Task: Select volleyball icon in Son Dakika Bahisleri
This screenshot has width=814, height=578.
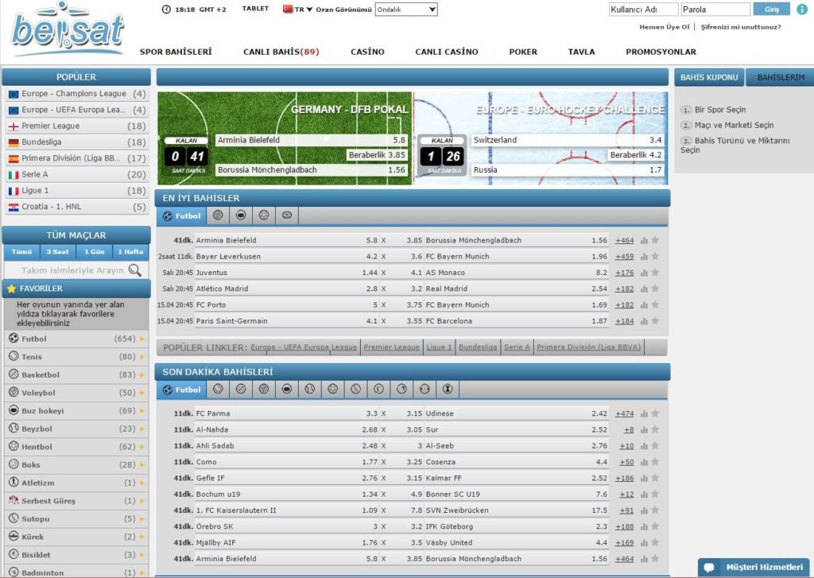Action: pos(264,389)
